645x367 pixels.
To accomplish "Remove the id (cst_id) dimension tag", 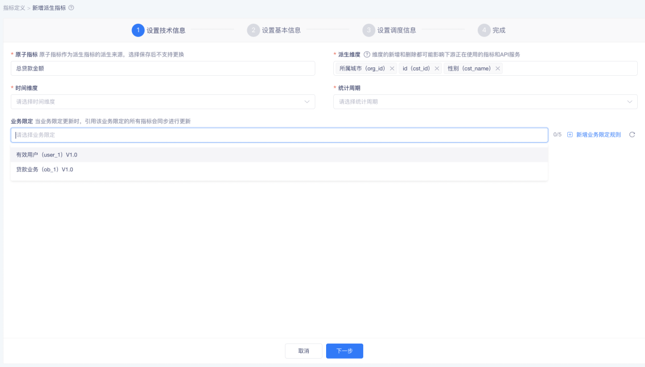I will (437, 69).
